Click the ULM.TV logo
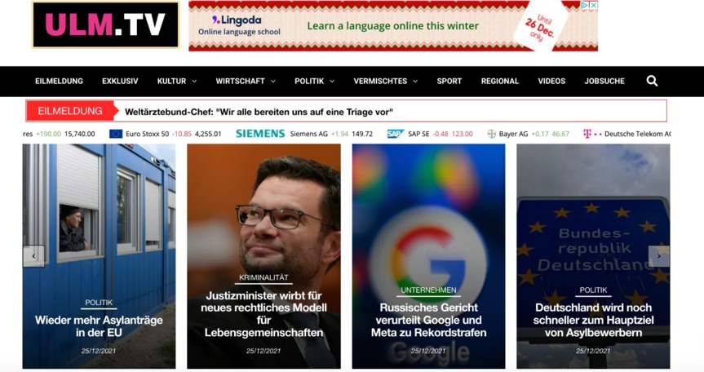The height and width of the screenshot is (372, 704). (x=105, y=24)
